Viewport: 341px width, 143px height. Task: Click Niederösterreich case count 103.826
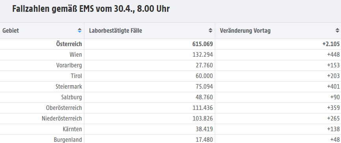click(203, 119)
